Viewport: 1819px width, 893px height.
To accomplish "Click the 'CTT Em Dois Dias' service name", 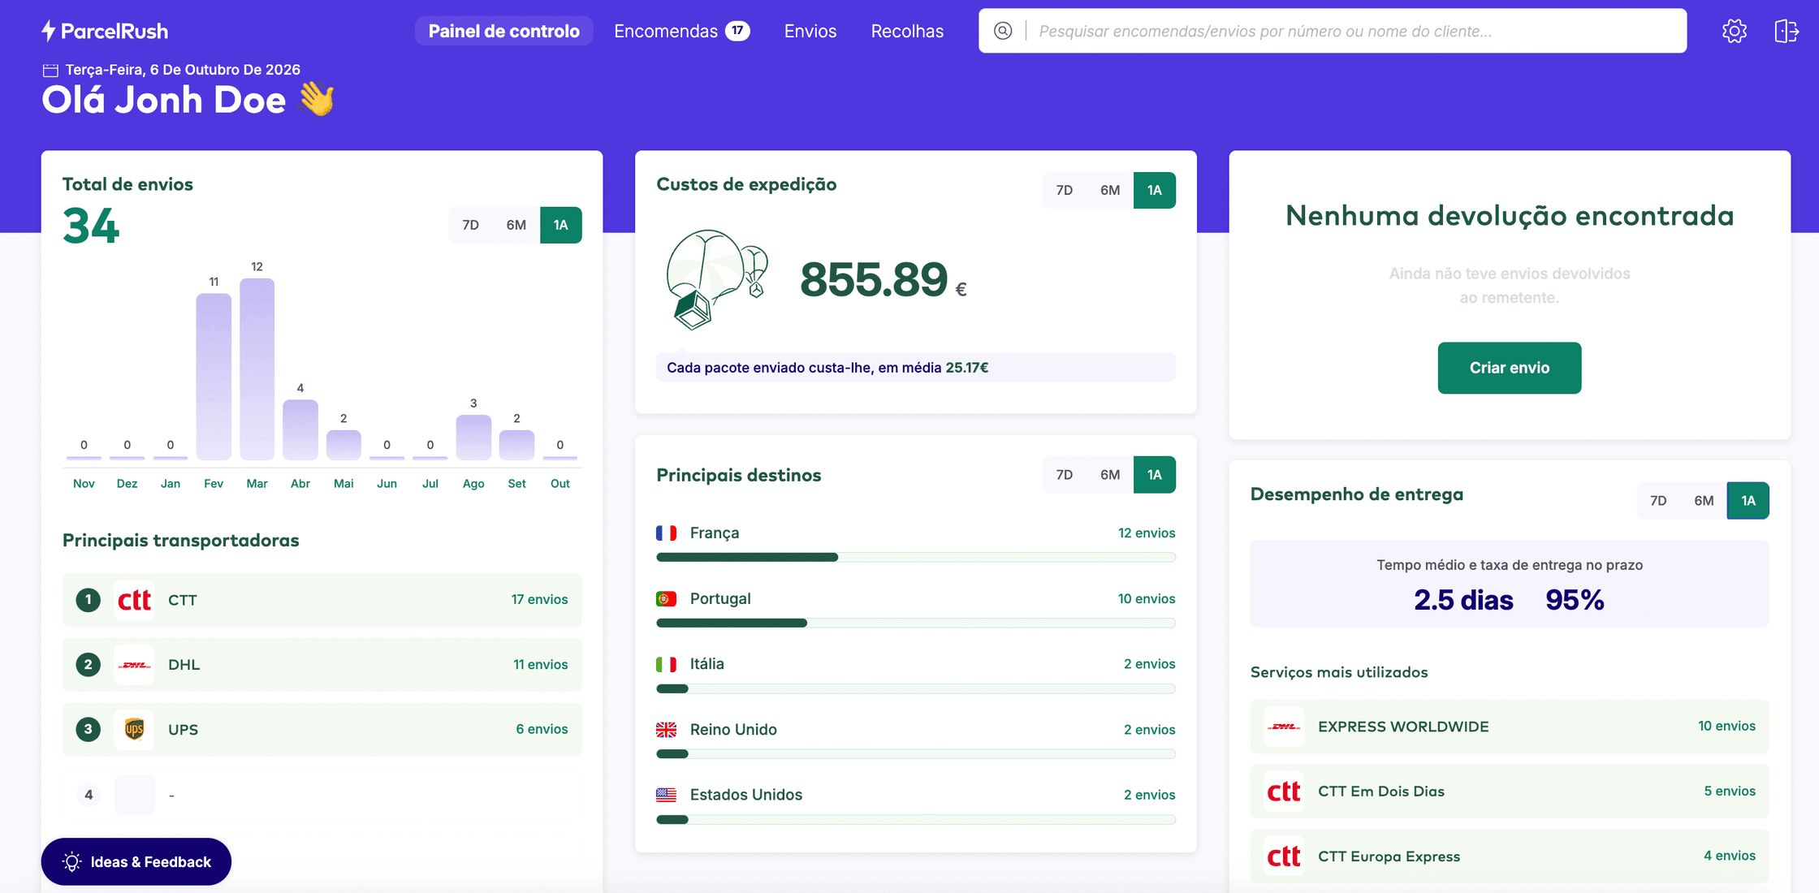I will coord(1381,792).
